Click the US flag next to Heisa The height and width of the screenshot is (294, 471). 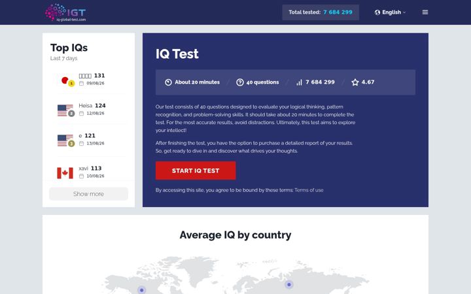[65, 110]
